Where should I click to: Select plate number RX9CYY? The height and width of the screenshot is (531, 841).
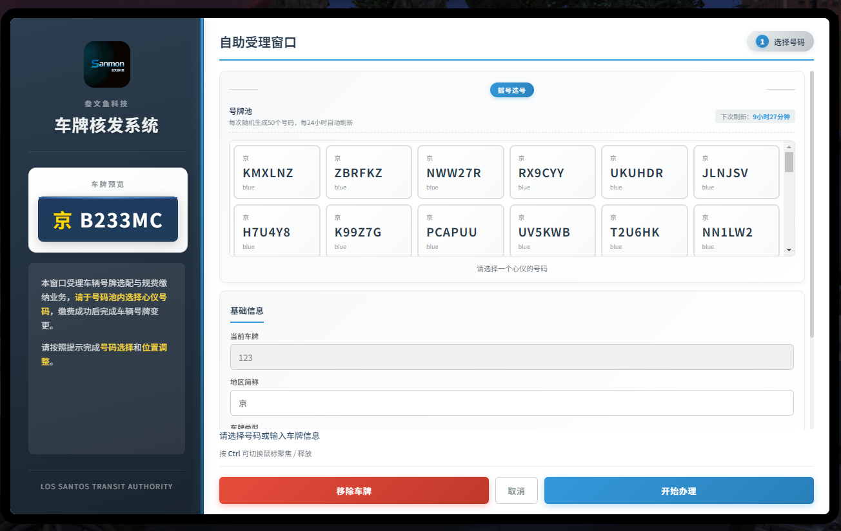553,172
